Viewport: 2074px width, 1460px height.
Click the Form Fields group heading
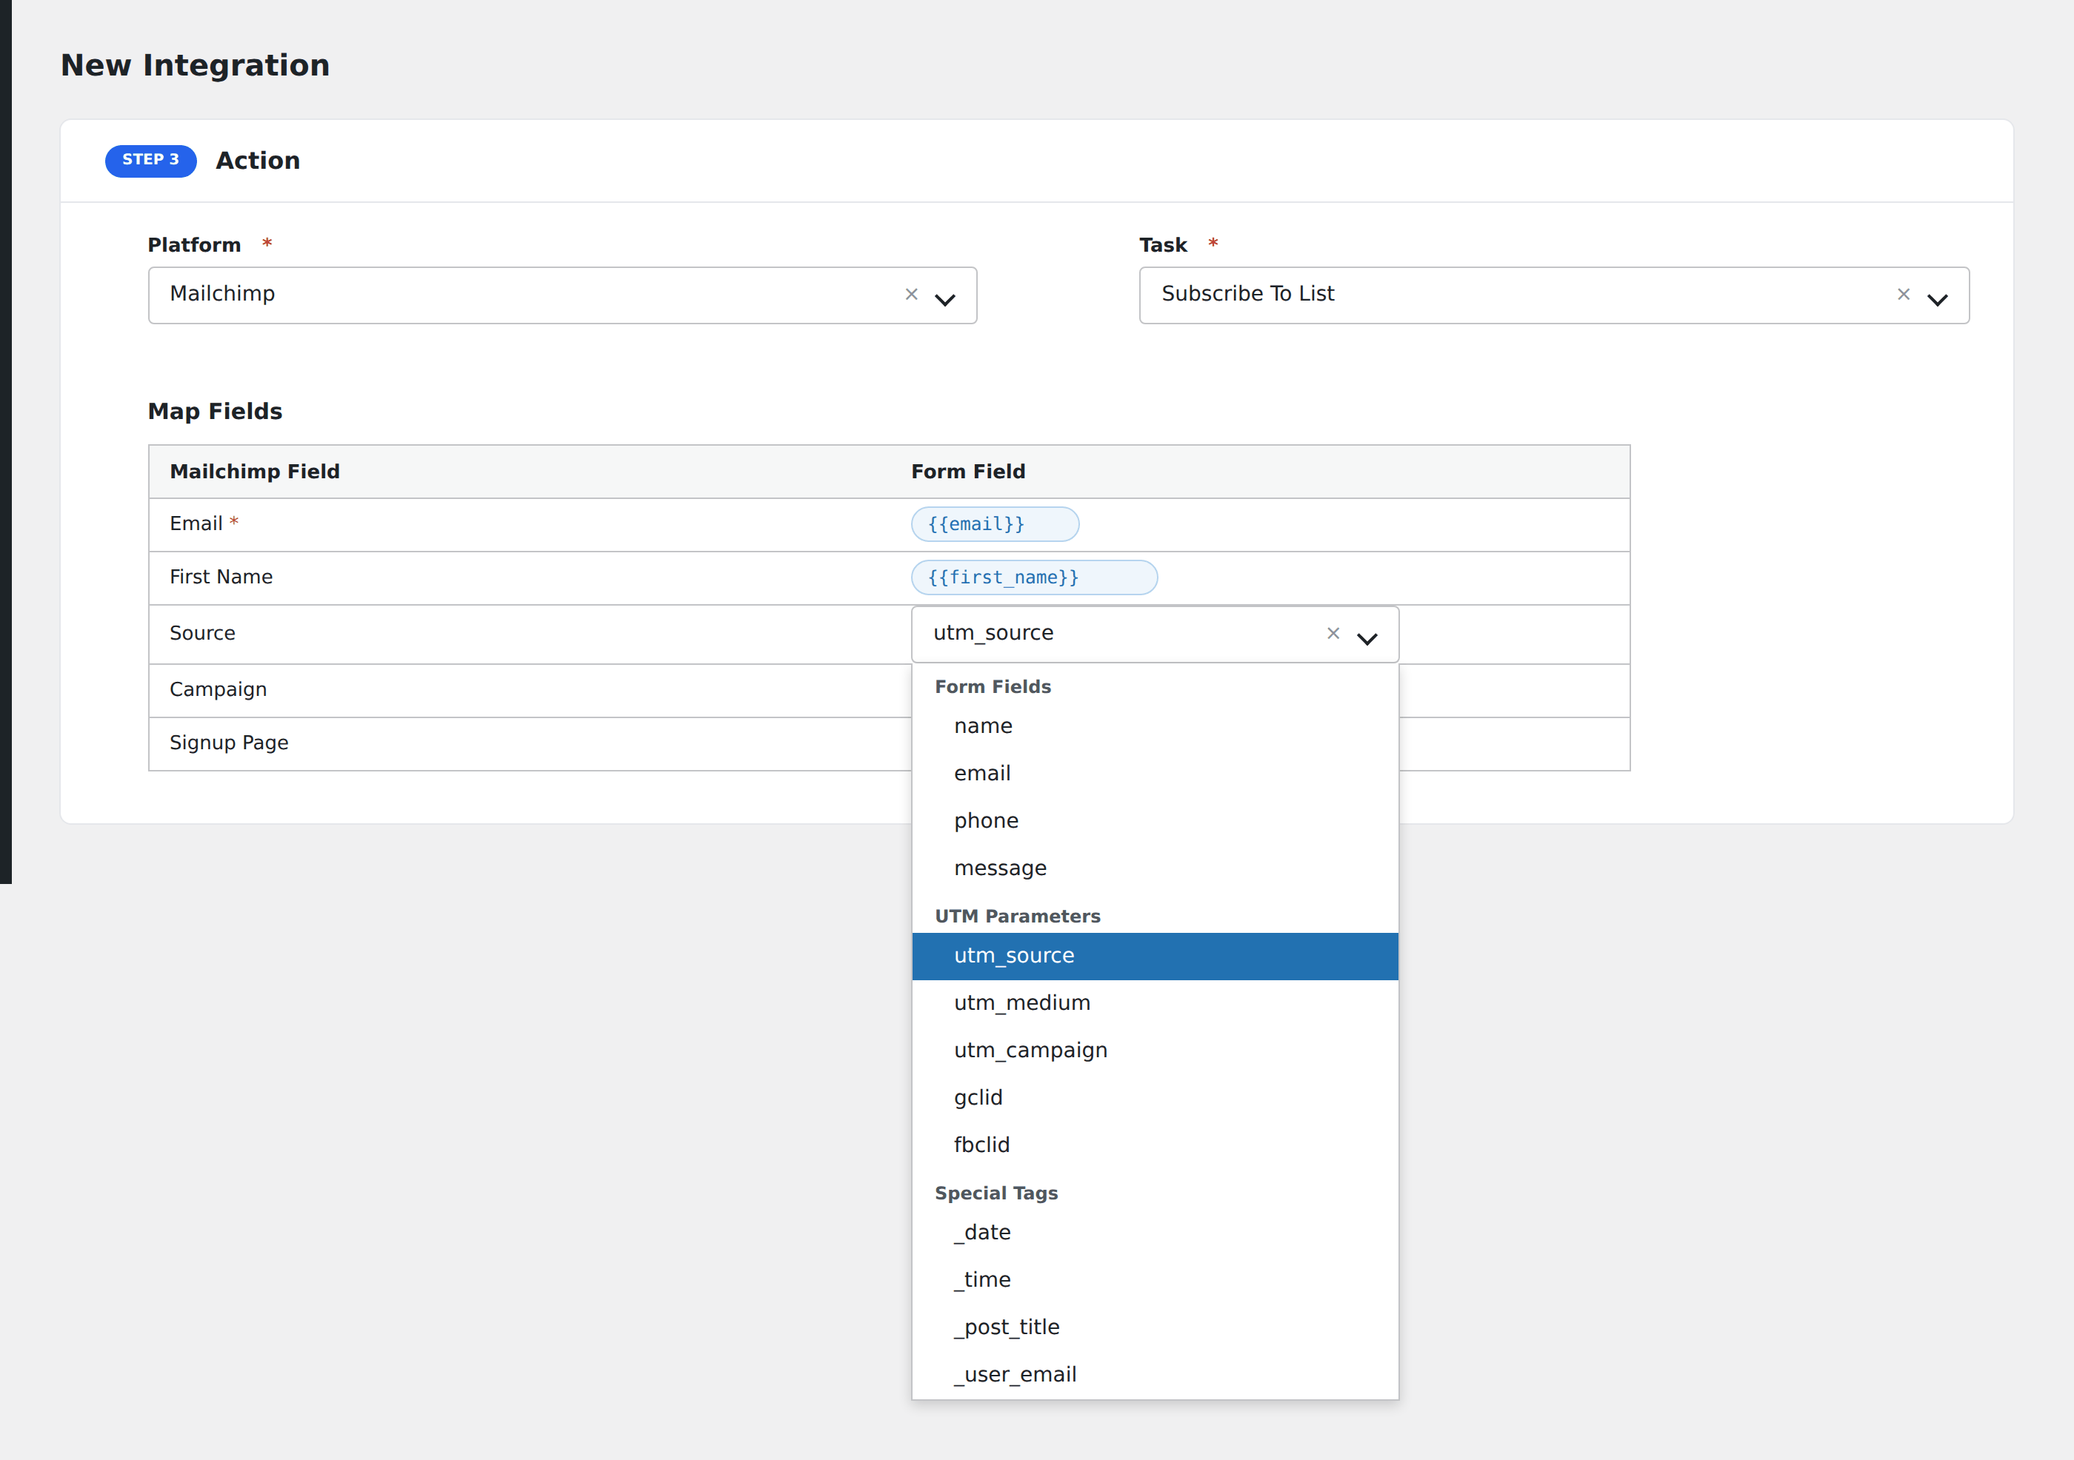[x=993, y=687]
